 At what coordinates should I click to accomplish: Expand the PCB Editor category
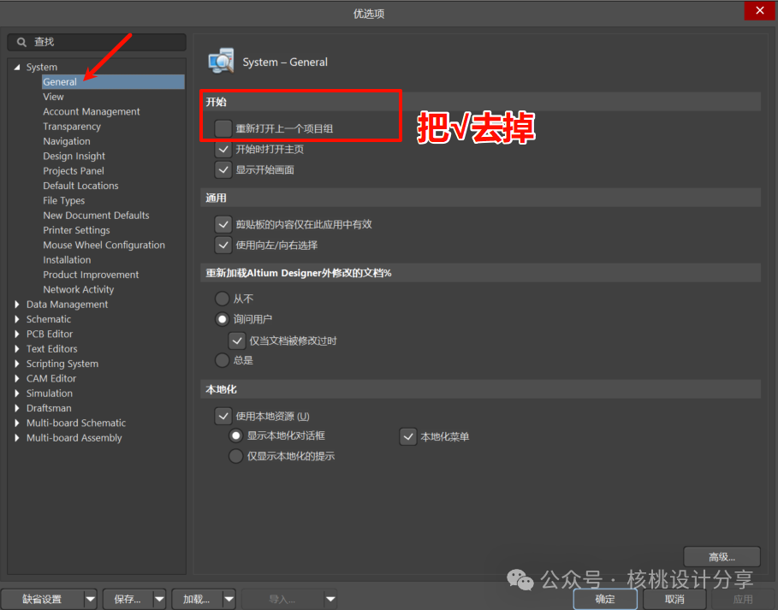pyautogui.click(x=17, y=335)
